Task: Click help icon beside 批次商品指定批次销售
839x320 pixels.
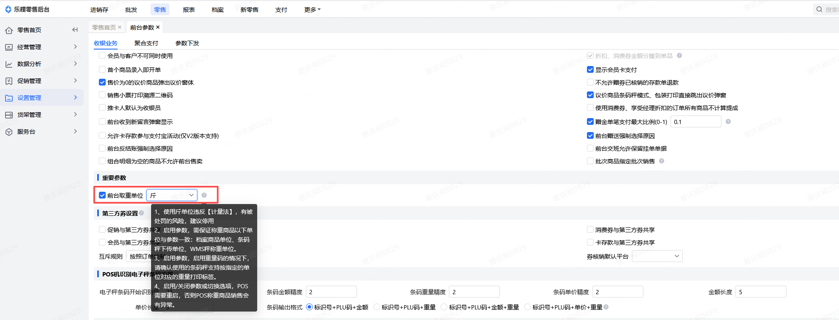Action: click(x=662, y=161)
